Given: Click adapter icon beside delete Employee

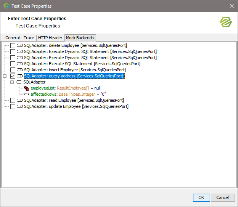Looking at the screenshot, I should tap(20, 45).
